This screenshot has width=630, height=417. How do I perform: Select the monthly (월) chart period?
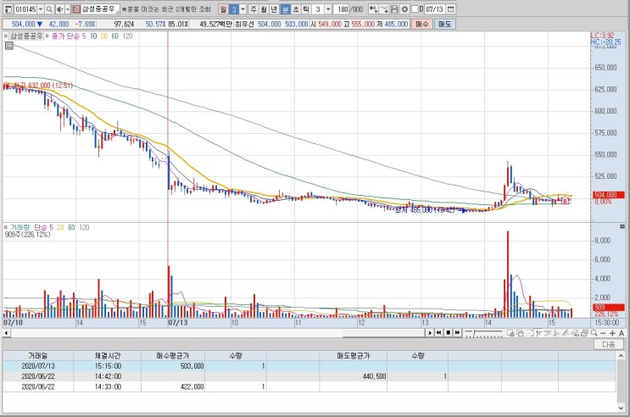click(x=264, y=8)
